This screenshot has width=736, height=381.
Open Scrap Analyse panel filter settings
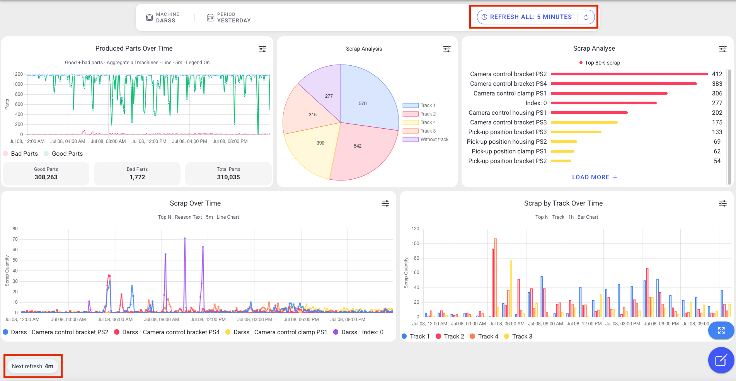pyautogui.click(x=723, y=49)
